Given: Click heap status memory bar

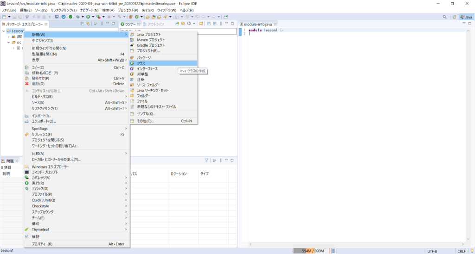Looking at the screenshot, I should click(311, 251).
